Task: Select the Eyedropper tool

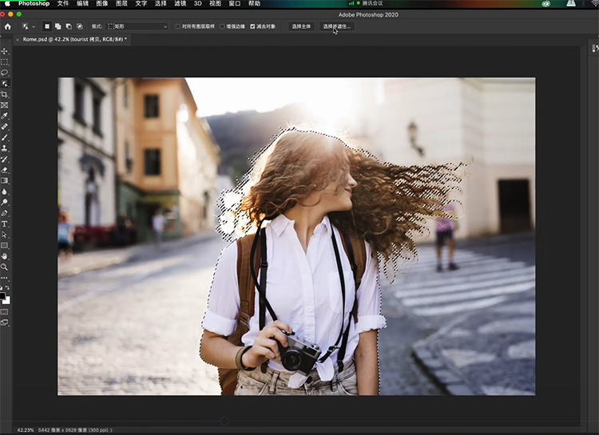Action: [5, 116]
